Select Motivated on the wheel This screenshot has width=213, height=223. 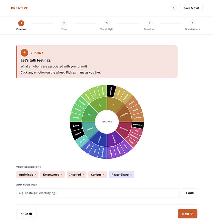[137, 118]
